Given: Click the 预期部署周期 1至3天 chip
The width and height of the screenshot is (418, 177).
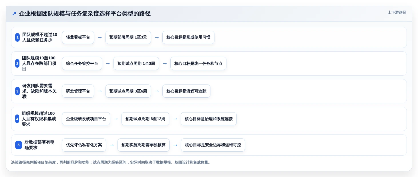Looking at the screenshot, I should tap(128, 37).
